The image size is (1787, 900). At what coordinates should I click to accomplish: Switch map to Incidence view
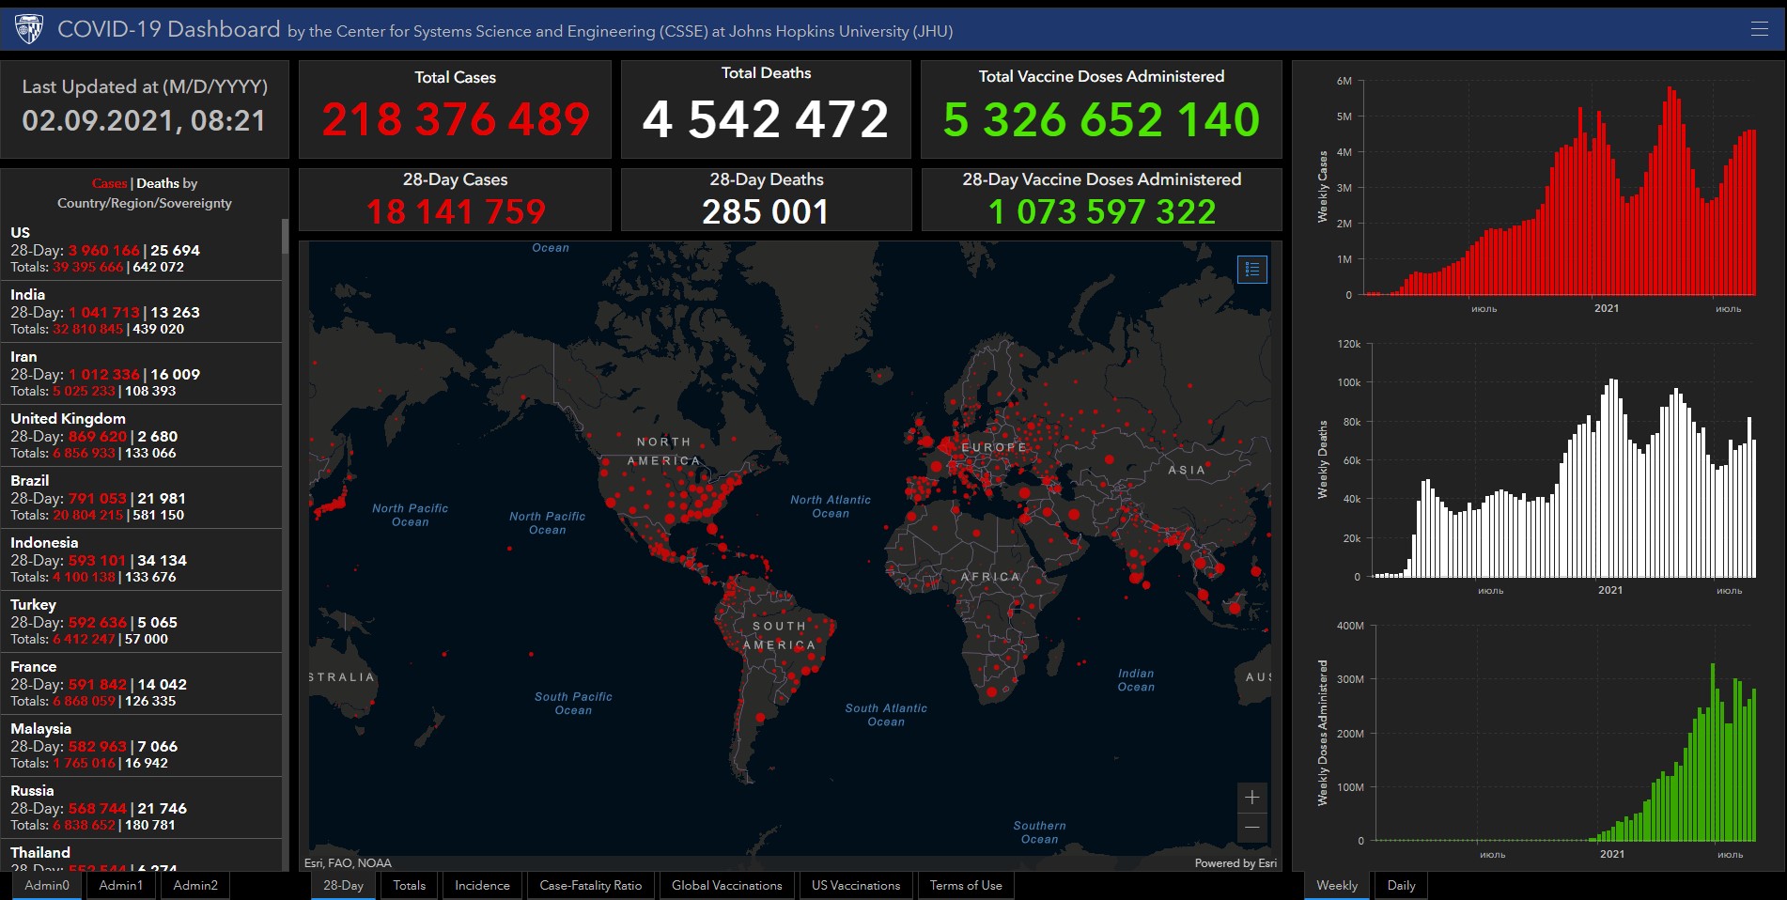(x=482, y=885)
